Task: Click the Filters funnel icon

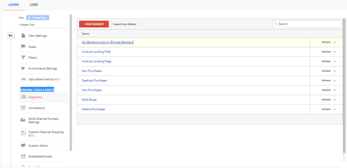Action: coord(23,57)
